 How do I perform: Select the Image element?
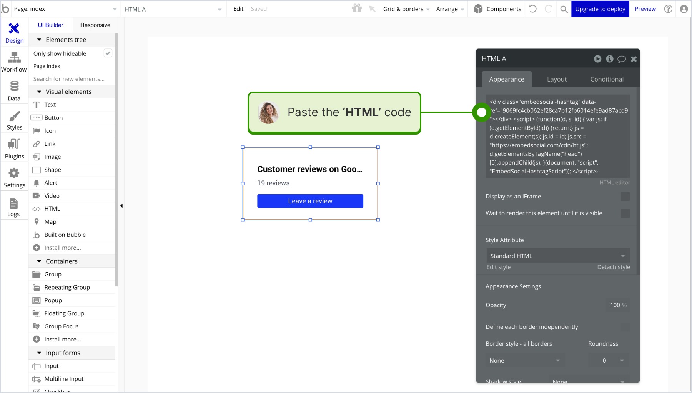click(72, 157)
